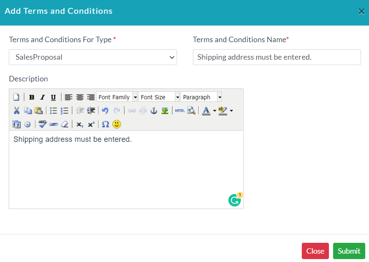
Task: Click the red Close button
Action: 315,251
